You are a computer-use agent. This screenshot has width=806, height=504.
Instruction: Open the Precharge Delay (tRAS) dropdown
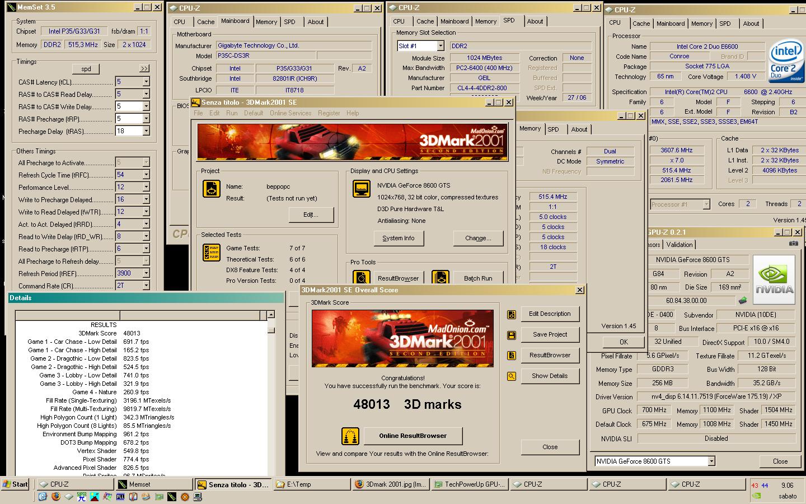coord(146,131)
